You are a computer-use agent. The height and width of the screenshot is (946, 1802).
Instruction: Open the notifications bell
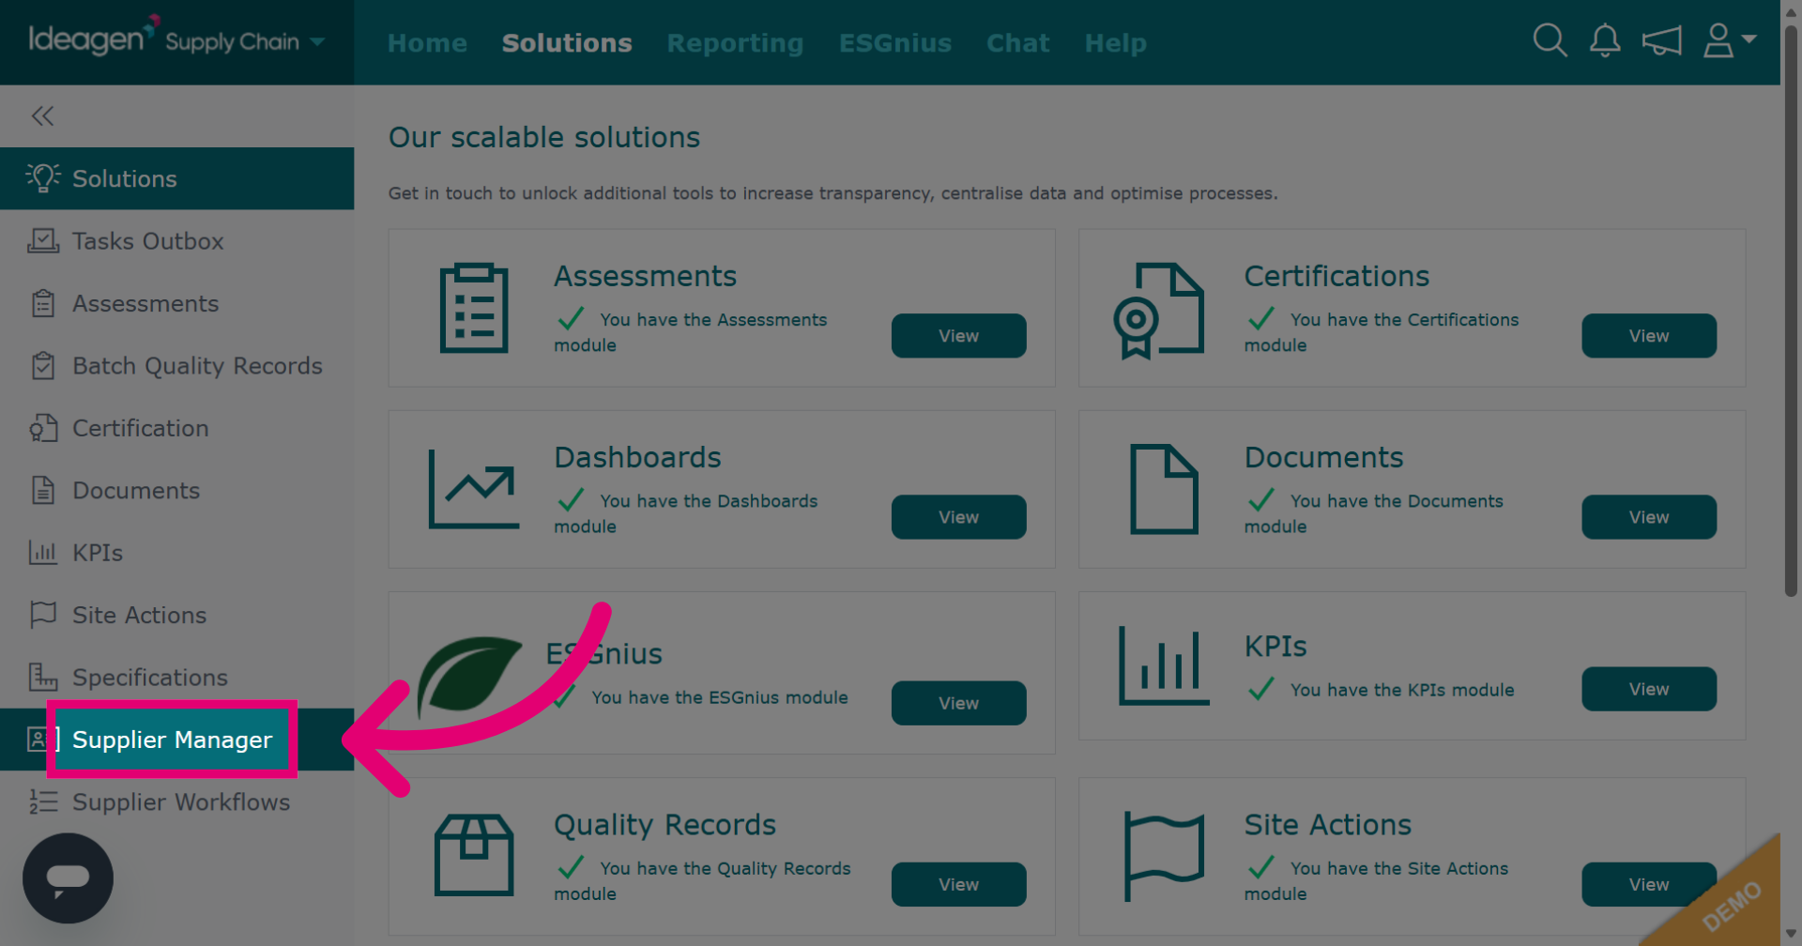tap(1605, 40)
